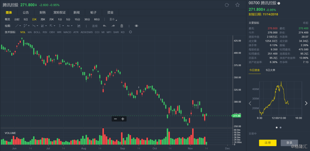Select the line drawing tool
Screen dimensions: 310x151
(17, 26)
